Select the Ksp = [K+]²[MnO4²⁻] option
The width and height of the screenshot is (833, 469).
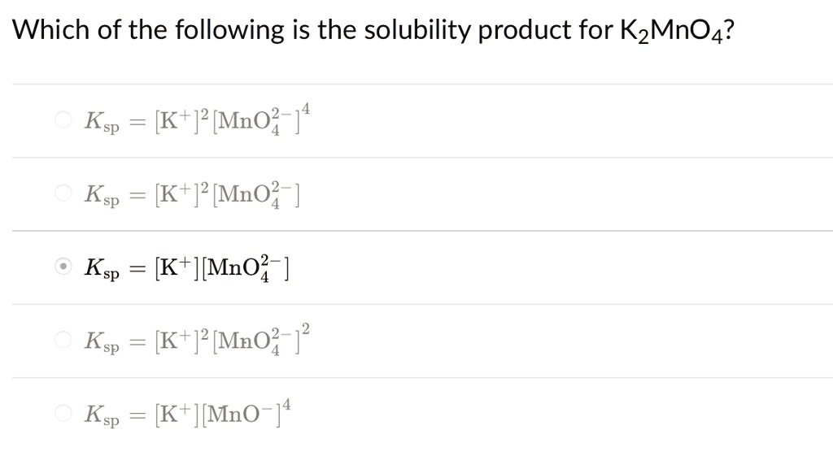click(63, 193)
